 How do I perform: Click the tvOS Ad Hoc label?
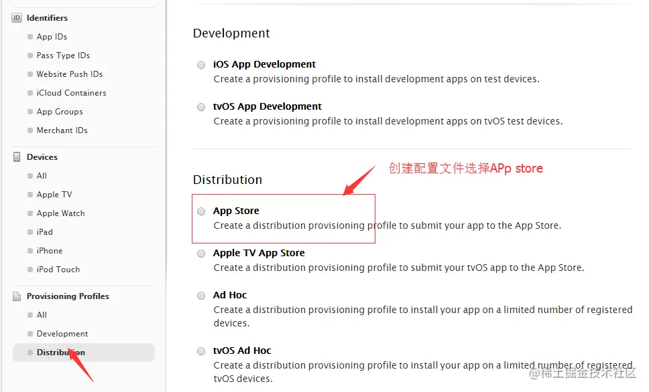[242, 351]
